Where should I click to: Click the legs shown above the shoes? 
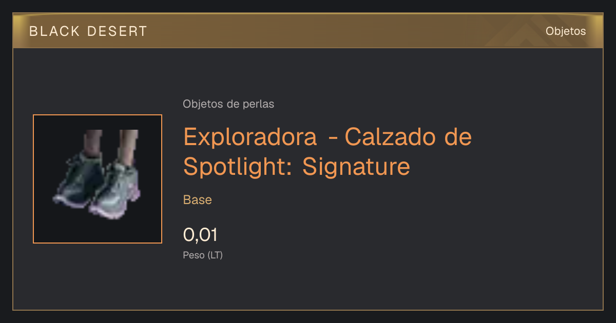tap(111, 143)
